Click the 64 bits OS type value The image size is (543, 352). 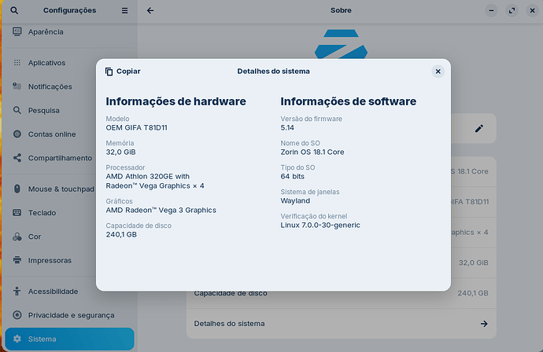(x=292, y=176)
